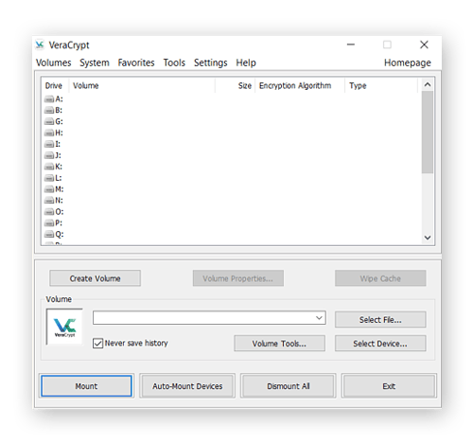Screen dimensions: 473x444
Task: Click the Volume column header
Action: (x=142, y=85)
